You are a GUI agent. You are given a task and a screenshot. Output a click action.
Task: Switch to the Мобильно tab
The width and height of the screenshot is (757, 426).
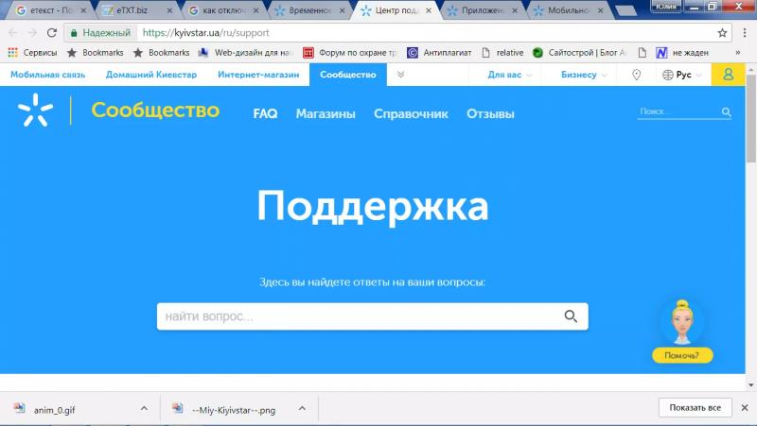[567, 10]
